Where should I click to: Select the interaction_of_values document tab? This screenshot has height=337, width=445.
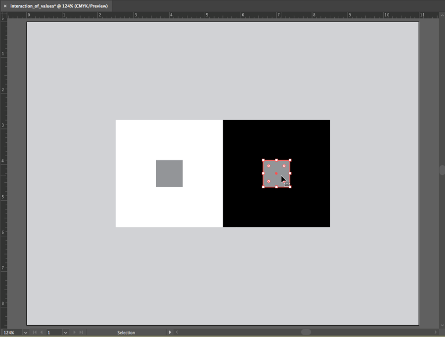pos(59,6)
